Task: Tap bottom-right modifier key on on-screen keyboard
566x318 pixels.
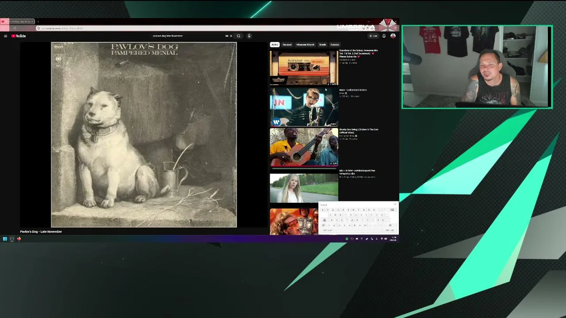Action: [x=389, y=230]
